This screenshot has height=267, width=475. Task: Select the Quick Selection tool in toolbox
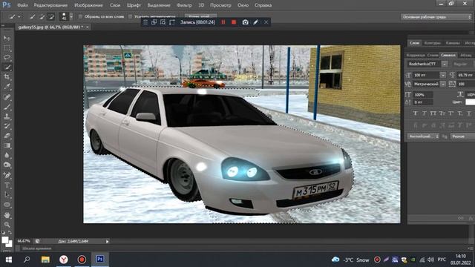point(7,67)
